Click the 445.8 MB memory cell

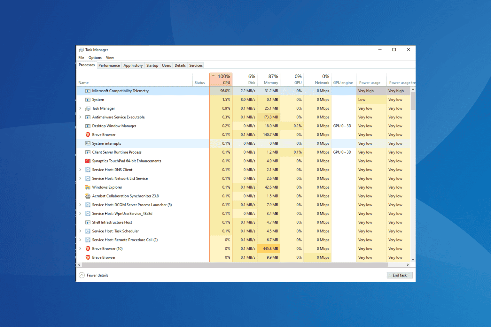point(269,249)
